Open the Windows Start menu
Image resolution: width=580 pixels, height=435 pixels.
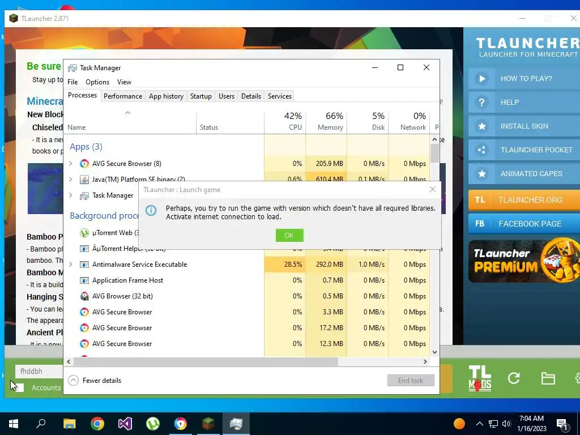14,424
